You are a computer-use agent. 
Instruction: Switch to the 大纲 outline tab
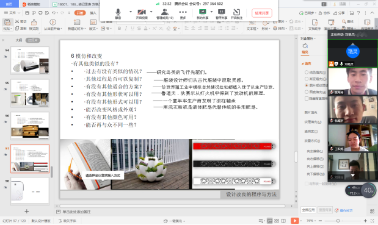pyautogui.click(x=19, y=40)
